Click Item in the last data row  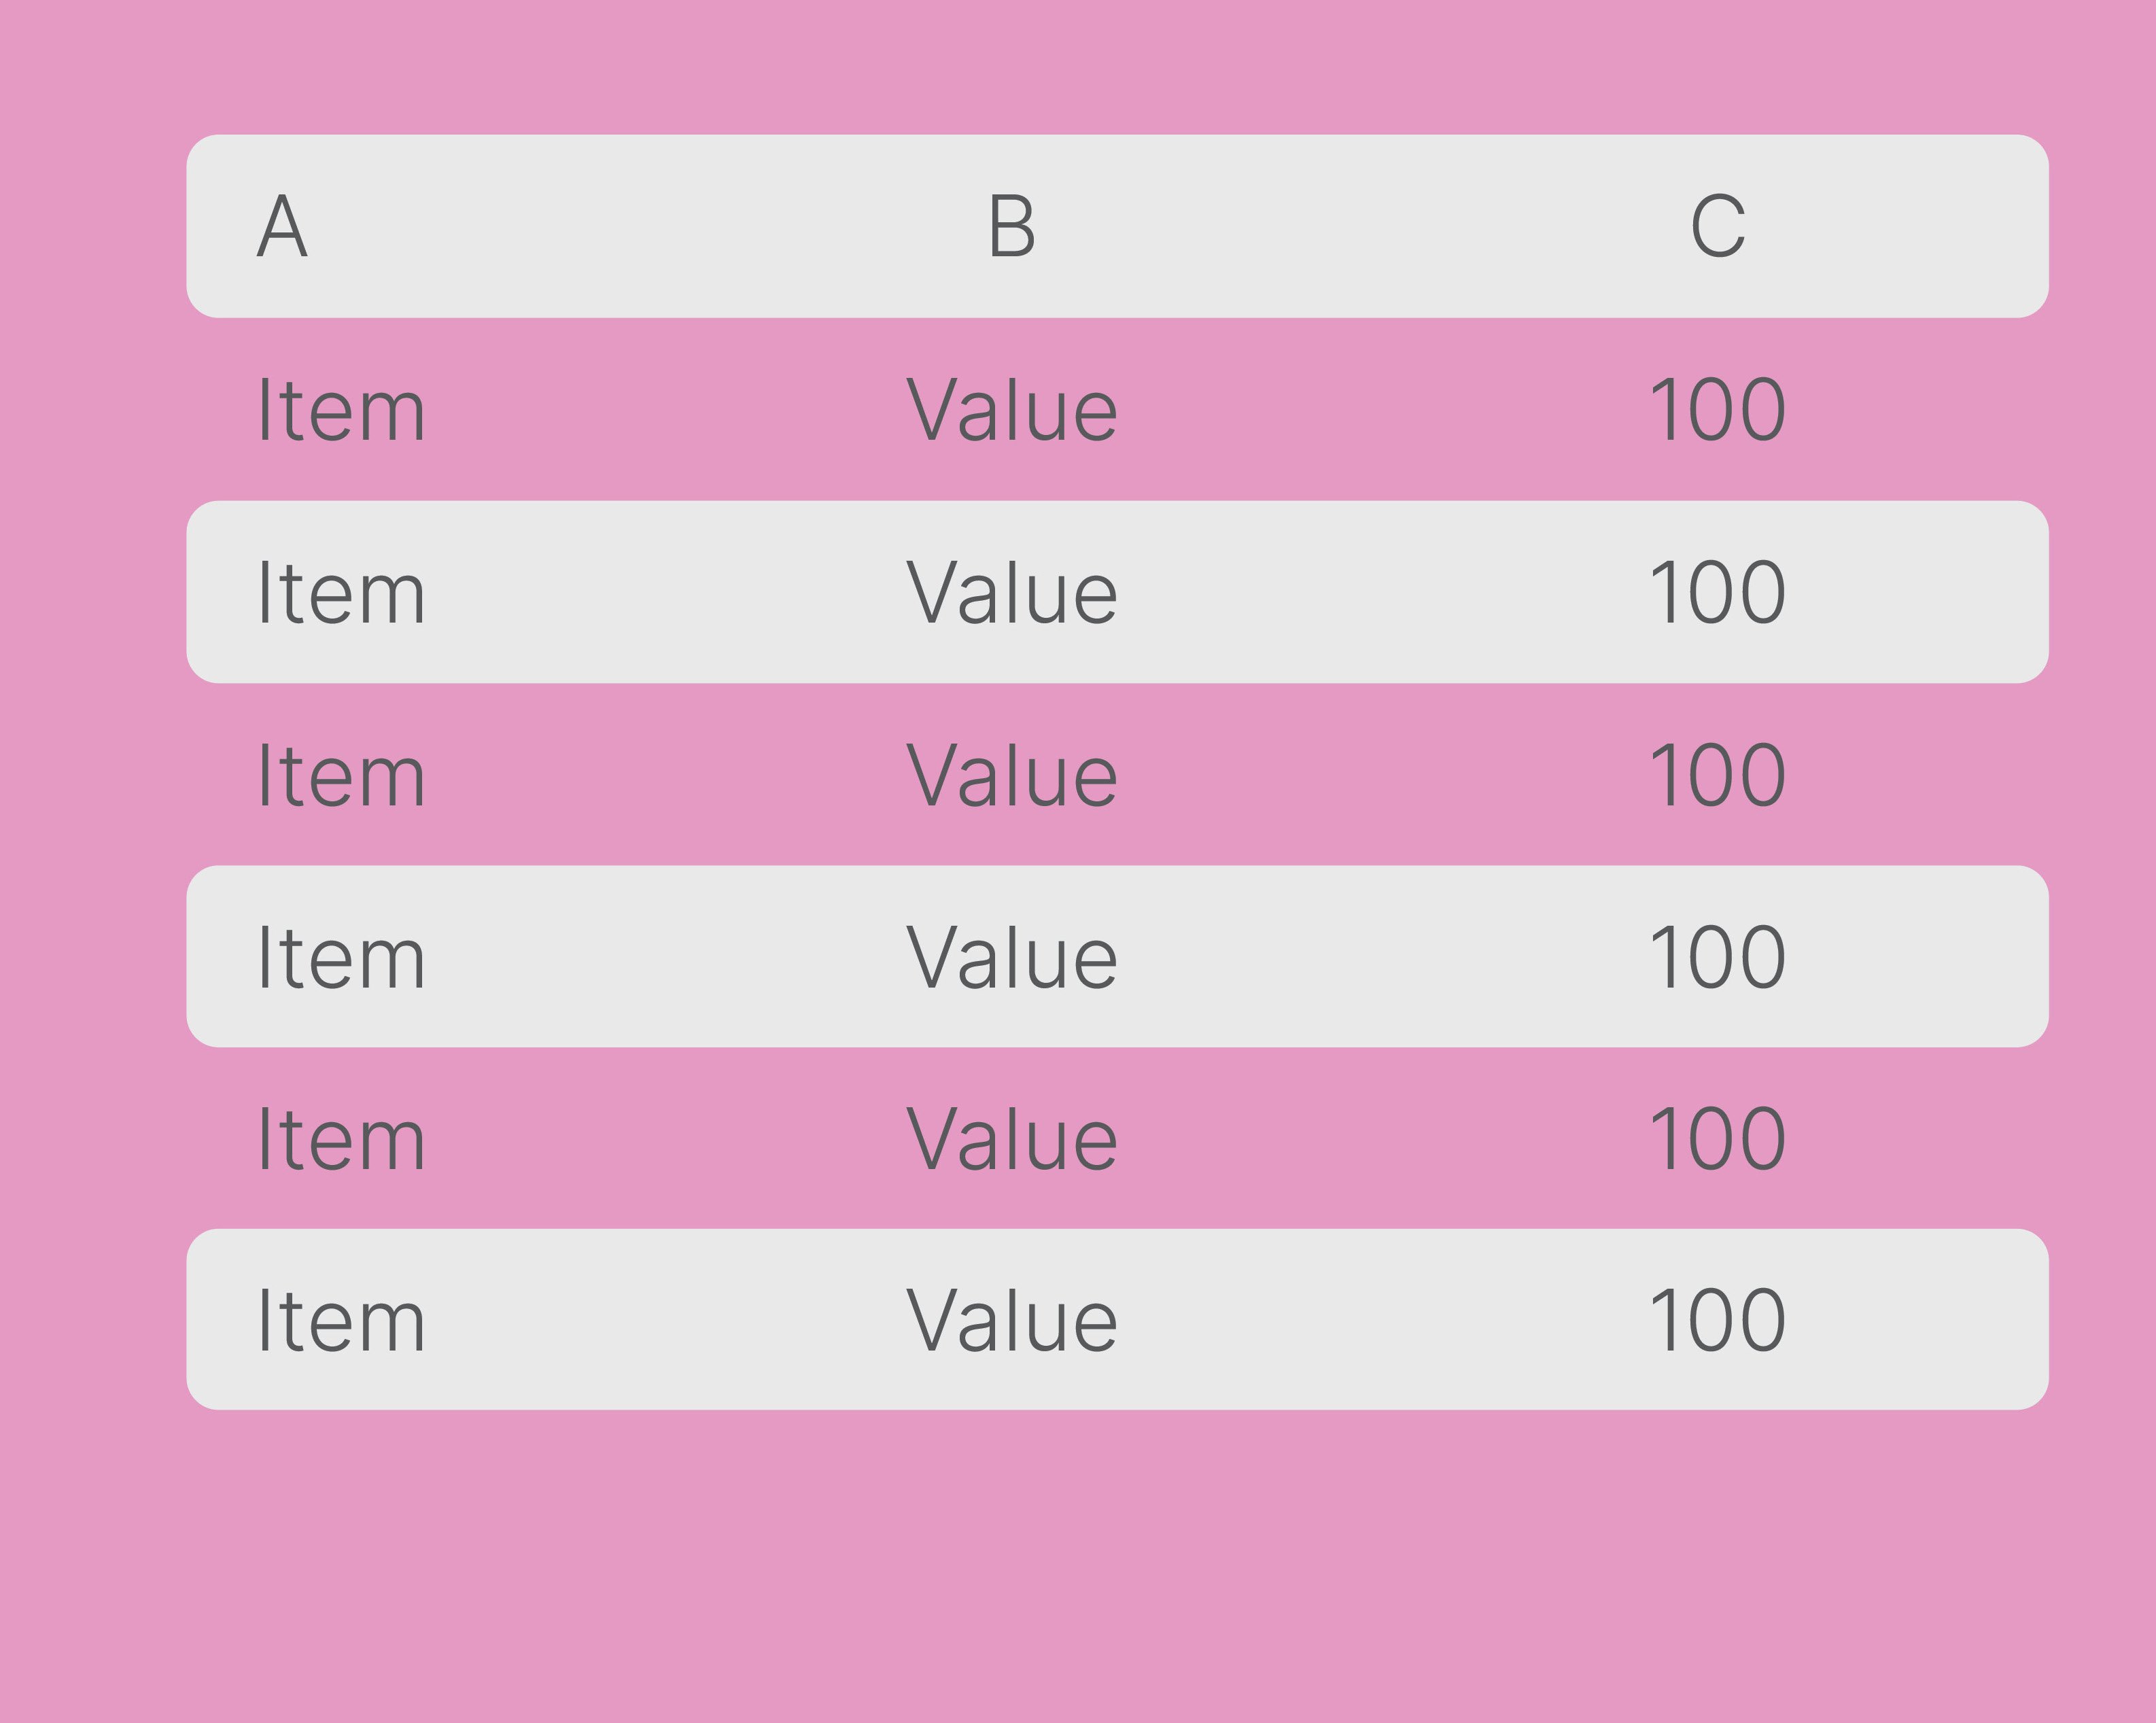(342, 1320)
